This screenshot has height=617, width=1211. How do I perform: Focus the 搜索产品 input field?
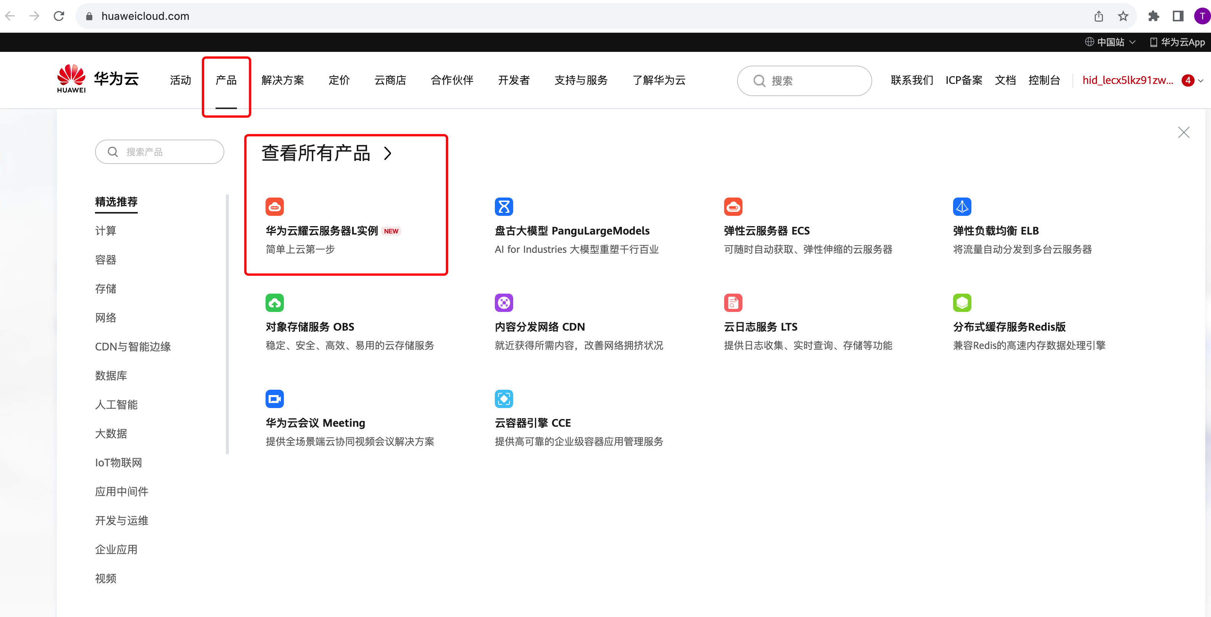pyautogui.click(x=159, y=152)
